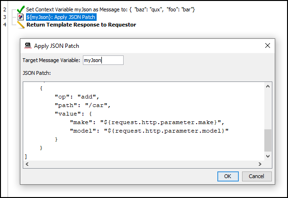The image size is (288, 198).
Task: Place cursor on the "op": "add" line
Action: [77, 97]
